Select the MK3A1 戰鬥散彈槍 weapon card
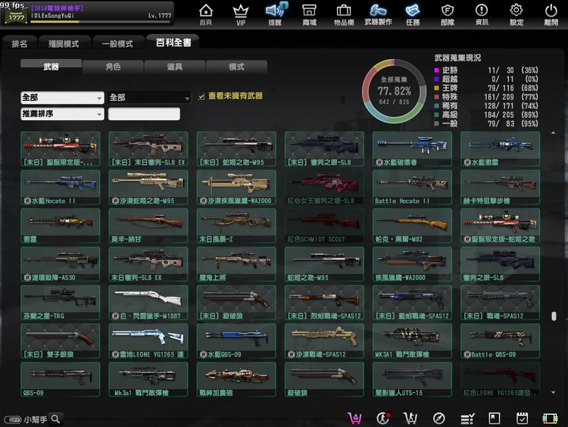This screenshot has width=568, height=427. pos(412,341)
